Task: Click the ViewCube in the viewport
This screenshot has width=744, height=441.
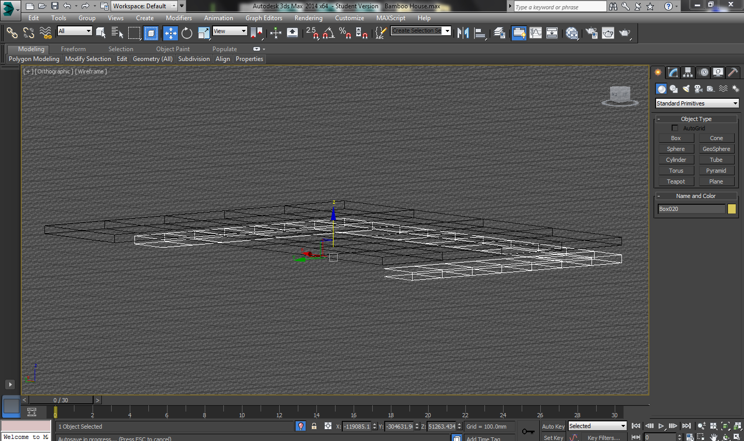Action: point(620,96)
